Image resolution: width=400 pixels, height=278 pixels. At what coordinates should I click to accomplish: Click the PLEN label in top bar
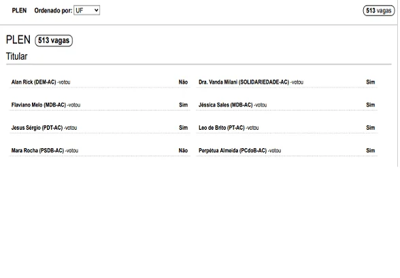pyautogui.click(x=19, y=10)
